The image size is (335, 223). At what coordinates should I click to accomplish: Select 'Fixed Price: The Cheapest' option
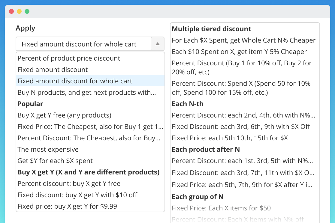coord(90,126)
